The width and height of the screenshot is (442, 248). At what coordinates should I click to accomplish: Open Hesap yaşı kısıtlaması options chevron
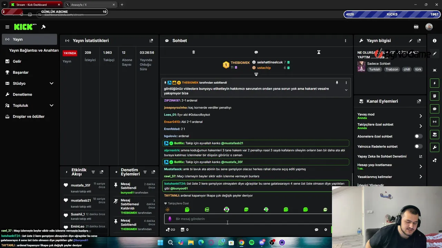pos(421,166)
